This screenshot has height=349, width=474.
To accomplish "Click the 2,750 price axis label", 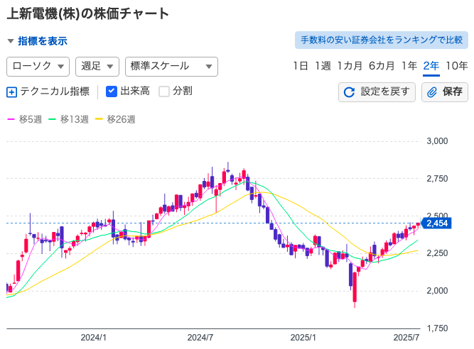I will 437,179.
